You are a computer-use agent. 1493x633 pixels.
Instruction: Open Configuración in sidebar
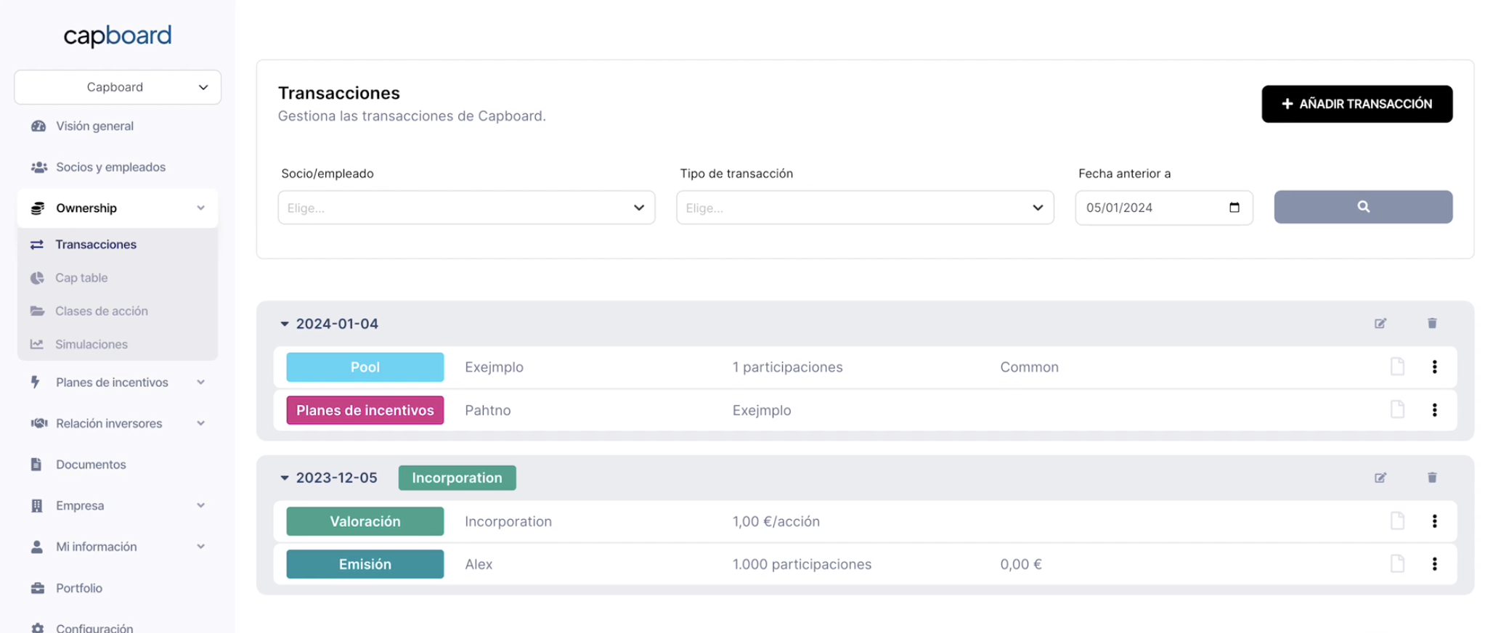pos(94,628)
